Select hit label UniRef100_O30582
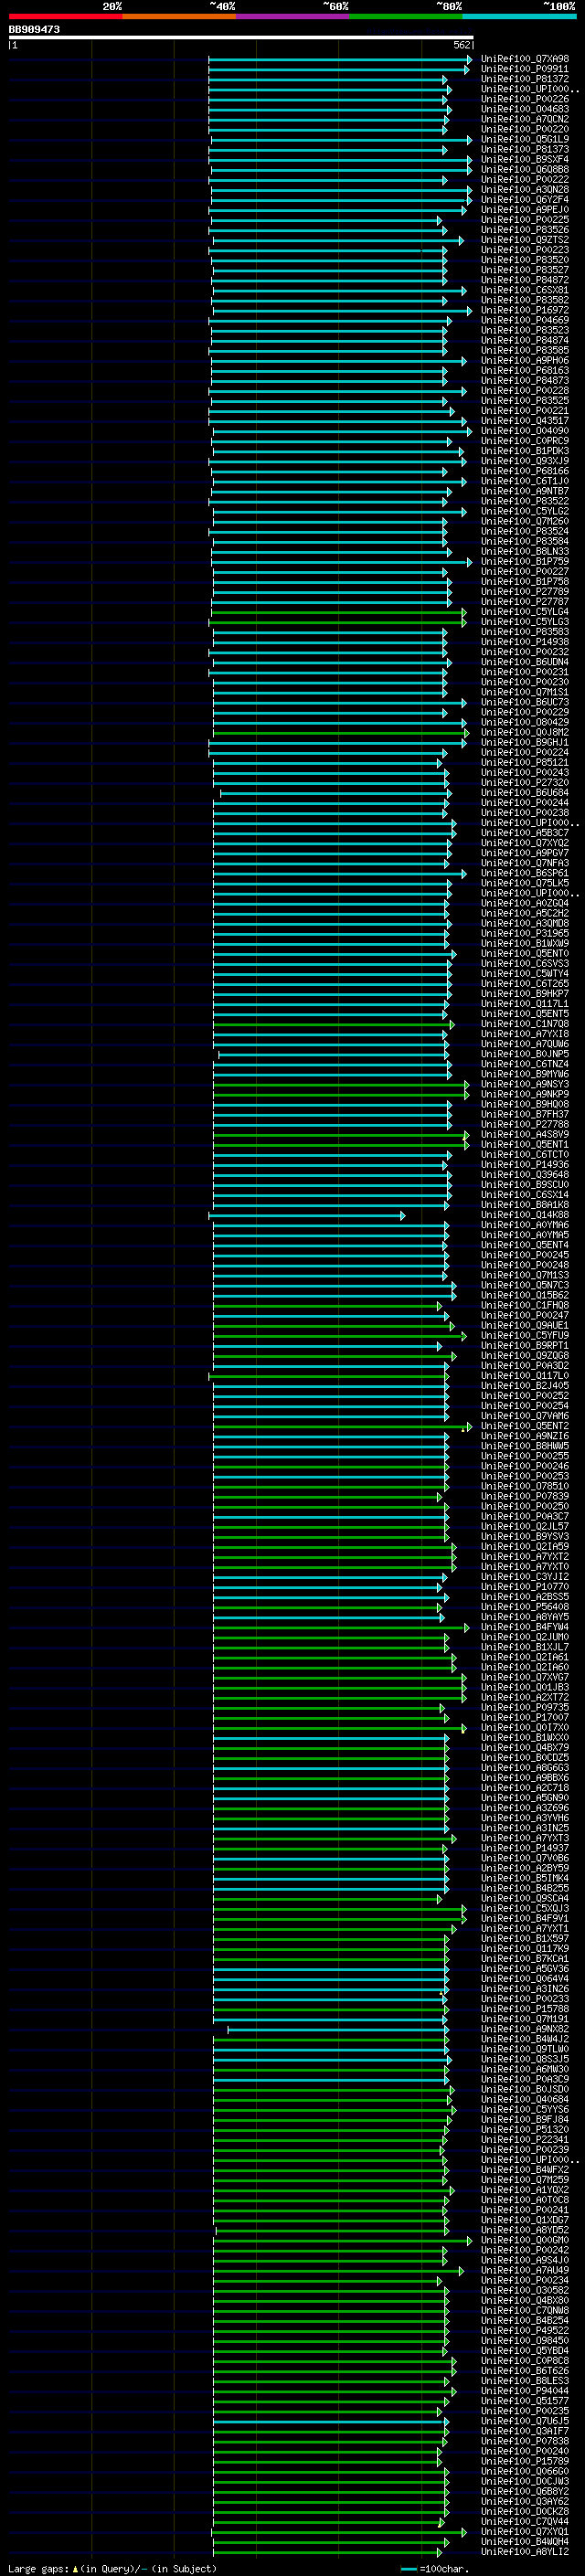The image size is (585, 2576). coord(524,2290)
